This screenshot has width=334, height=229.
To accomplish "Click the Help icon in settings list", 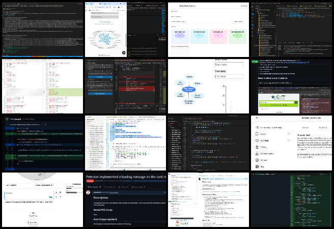I will click(x=257, y=166).
